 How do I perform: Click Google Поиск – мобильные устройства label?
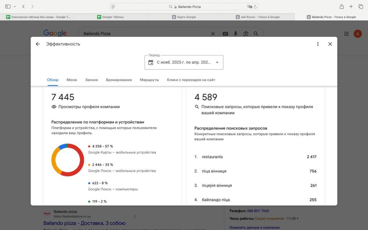click(x=122, y=171)
